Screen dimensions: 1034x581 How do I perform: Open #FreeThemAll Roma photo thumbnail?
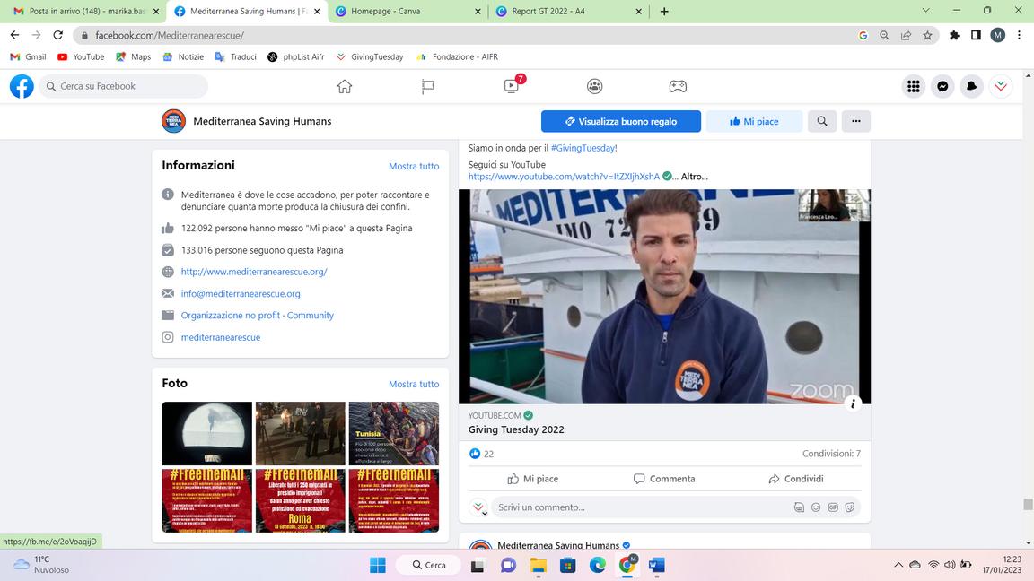pos(300,500)
